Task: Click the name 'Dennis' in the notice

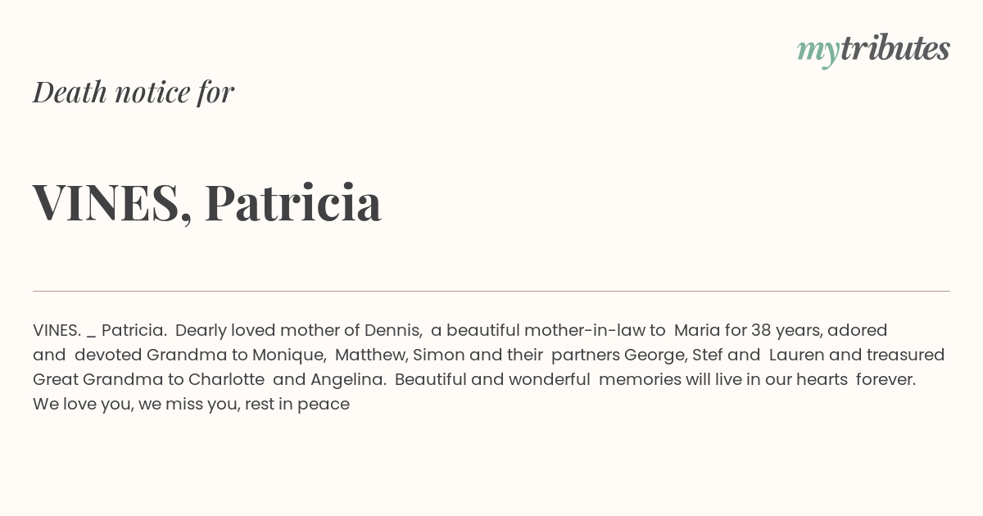Action: click(392, 330)
